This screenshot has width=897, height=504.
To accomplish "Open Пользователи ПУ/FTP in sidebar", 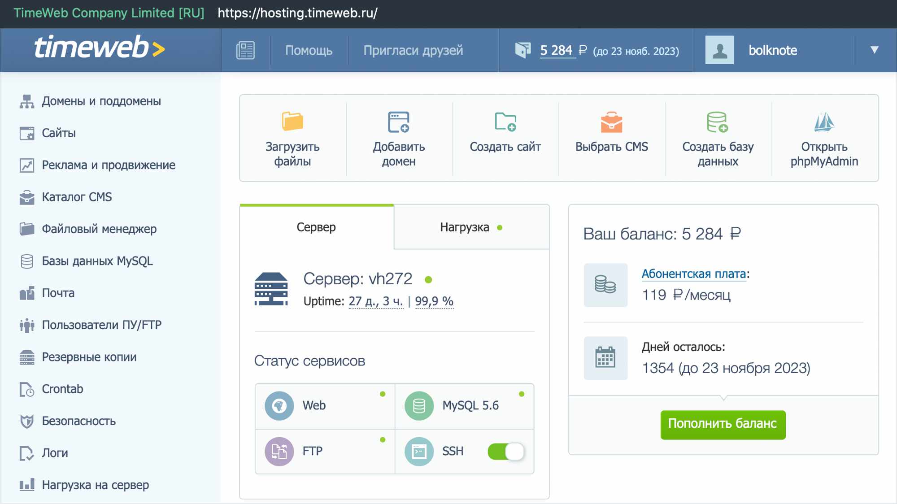I will click(102, 325).
